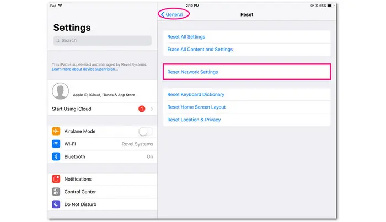Screen dimensions: 386x222
Task: Expand the Start Using iCloud chevron
Action: (152, 109)
